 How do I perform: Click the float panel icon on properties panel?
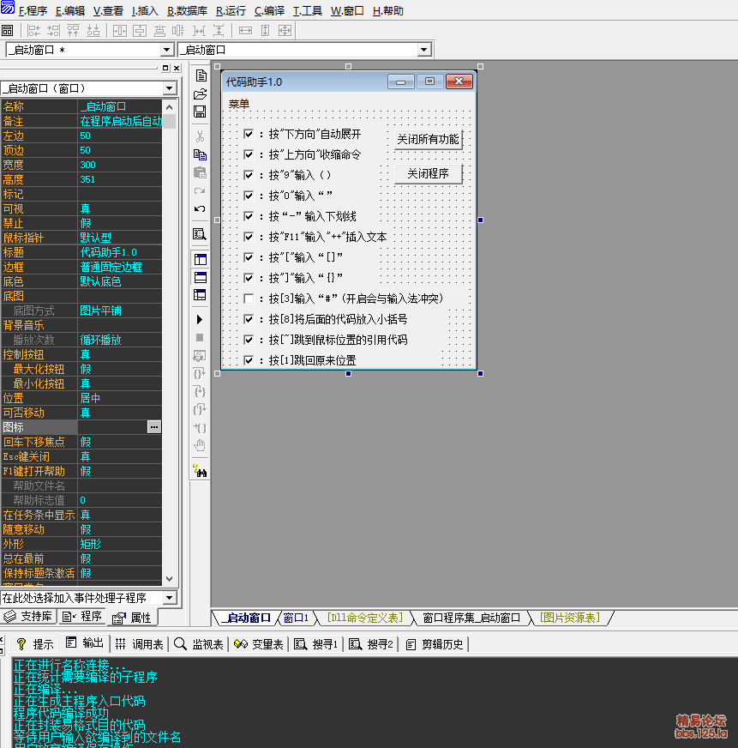pos(165,69)
